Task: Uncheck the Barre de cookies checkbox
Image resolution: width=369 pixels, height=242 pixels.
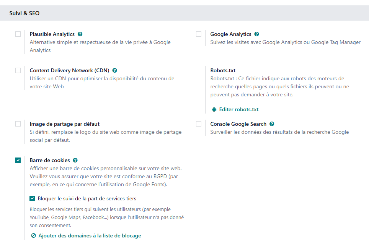Action: coord(18,160)
